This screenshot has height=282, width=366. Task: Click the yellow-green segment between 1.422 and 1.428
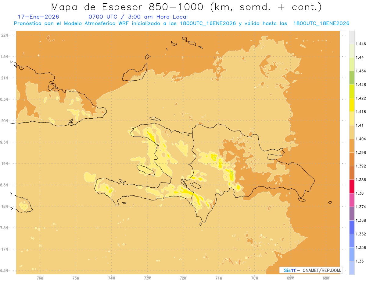pyautogui.click(x=352, y=91)
